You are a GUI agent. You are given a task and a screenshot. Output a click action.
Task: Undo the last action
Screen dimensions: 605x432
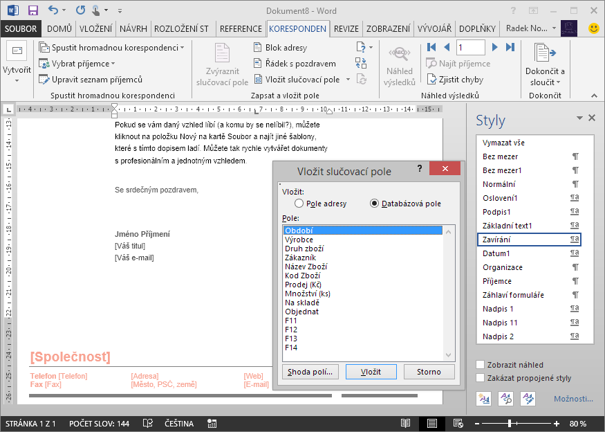pyautogui.click(x=53, y=10)
